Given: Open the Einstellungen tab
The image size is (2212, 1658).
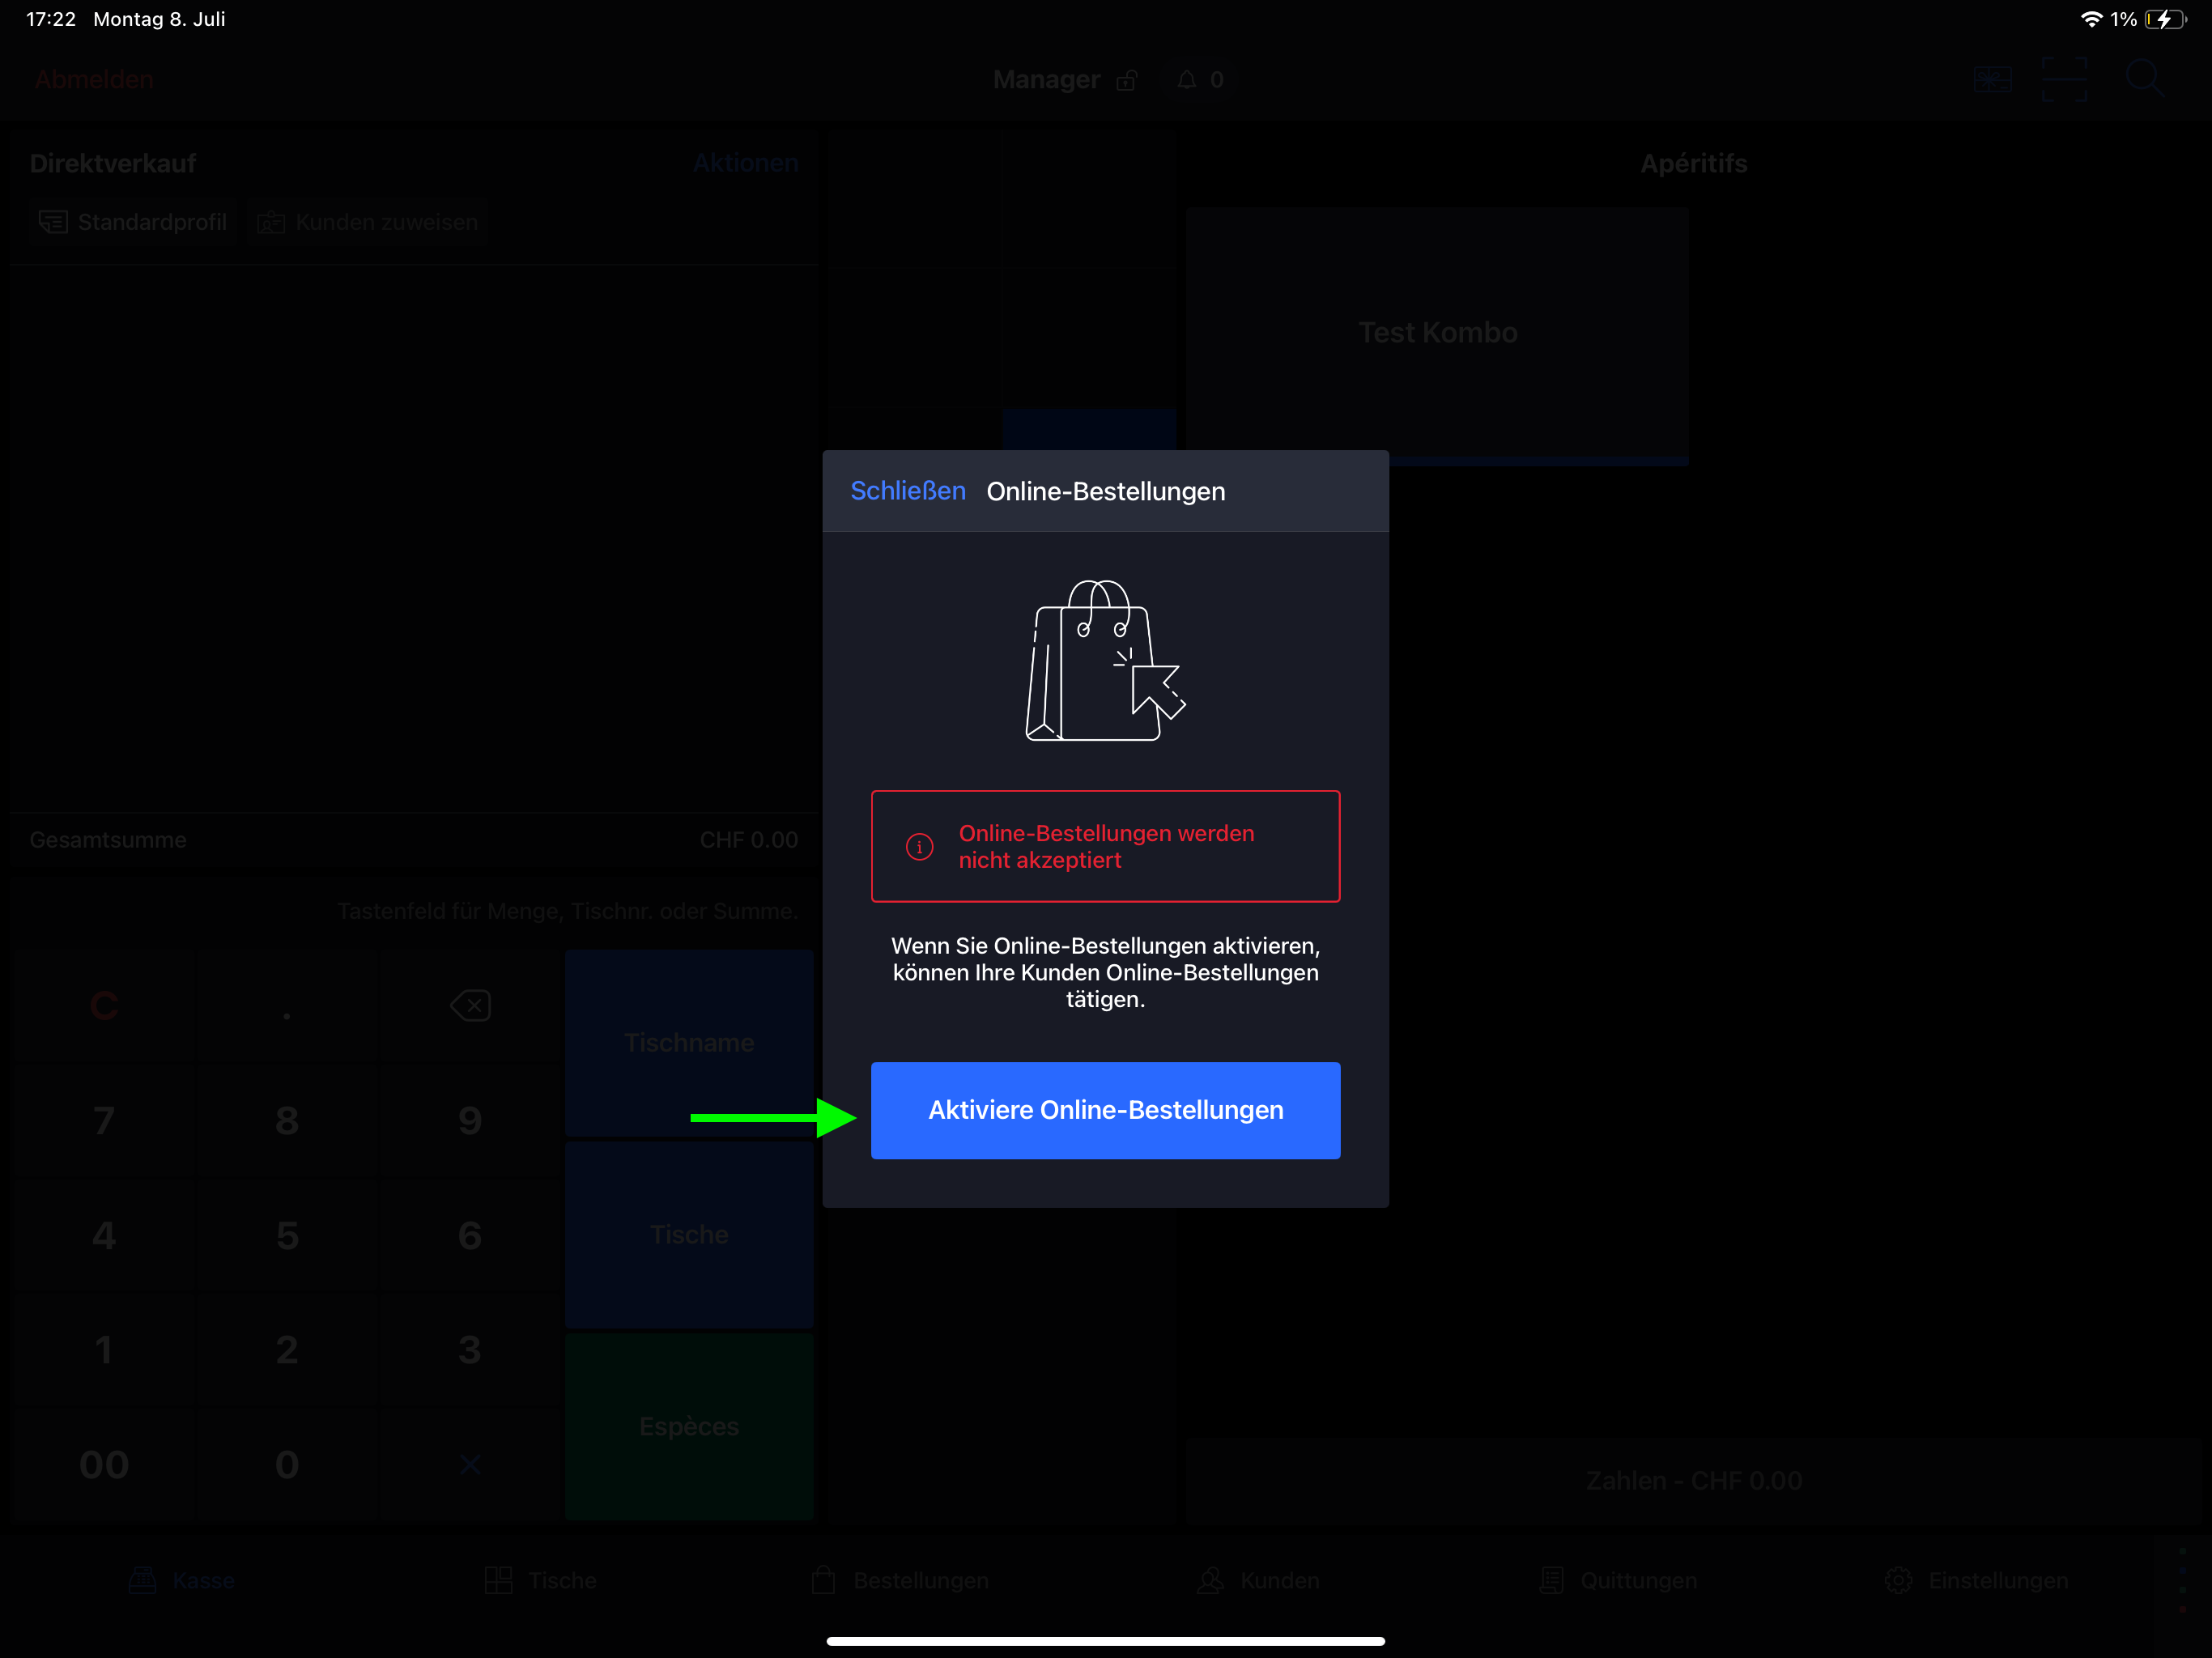Looking at the screenshot, I should [1976, 1580].
